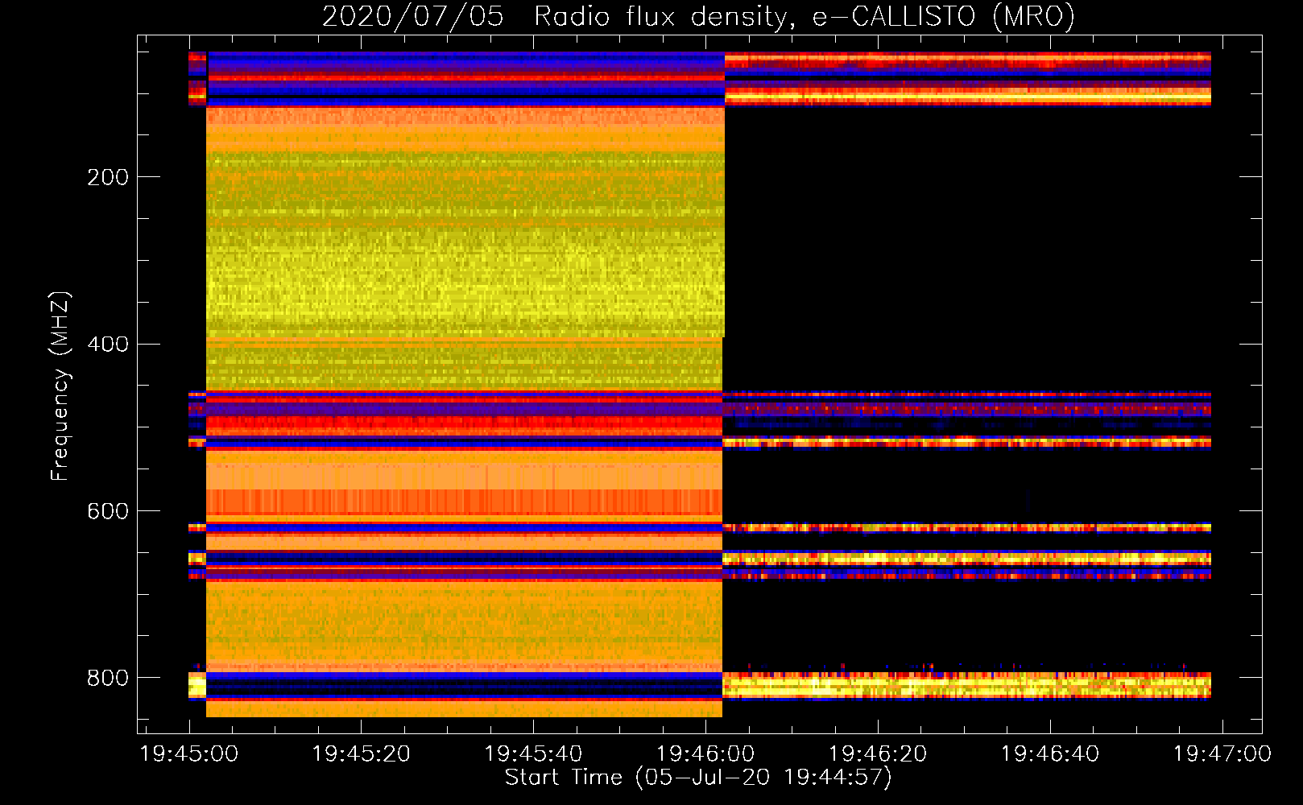Click the 19:46:20 time tick label

pyautogui.click(x=878, y=754)
